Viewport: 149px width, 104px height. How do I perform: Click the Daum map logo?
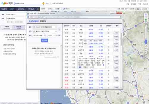point(7,3)
